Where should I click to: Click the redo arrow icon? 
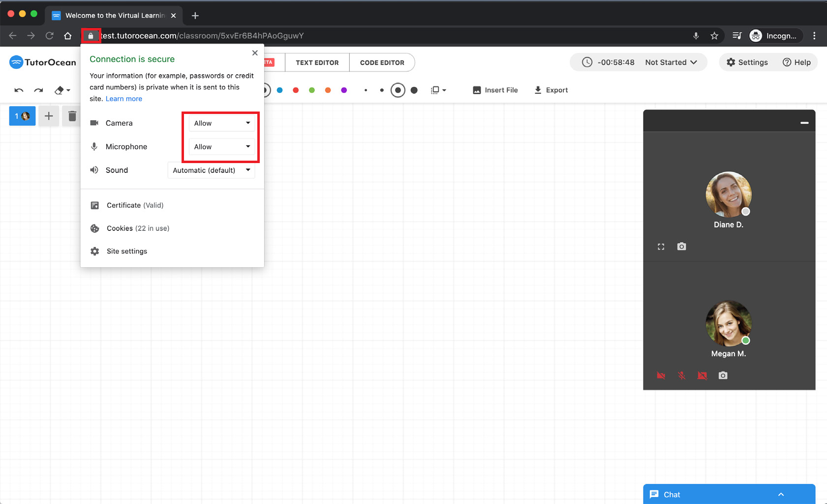[38, 90]
